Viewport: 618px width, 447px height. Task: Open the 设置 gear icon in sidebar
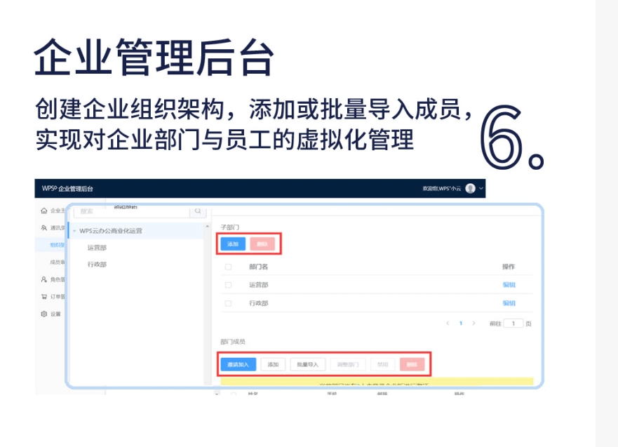[x=44, y=314]
